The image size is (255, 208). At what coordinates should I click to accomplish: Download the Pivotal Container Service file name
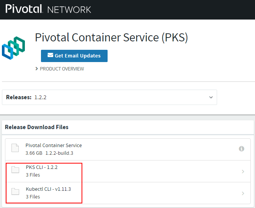(54, 146)
